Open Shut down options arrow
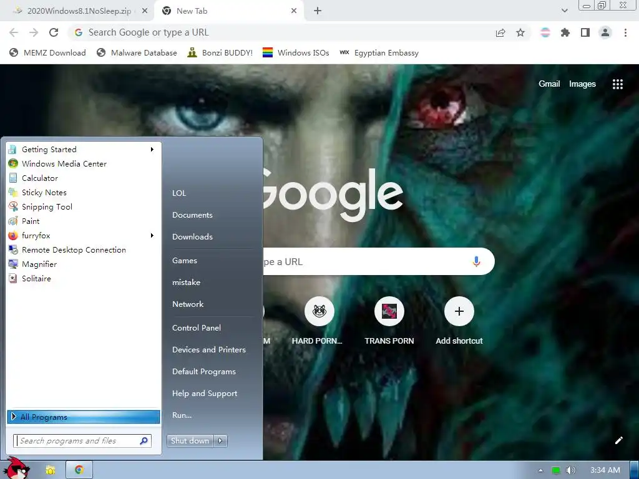 click(220, 441)
